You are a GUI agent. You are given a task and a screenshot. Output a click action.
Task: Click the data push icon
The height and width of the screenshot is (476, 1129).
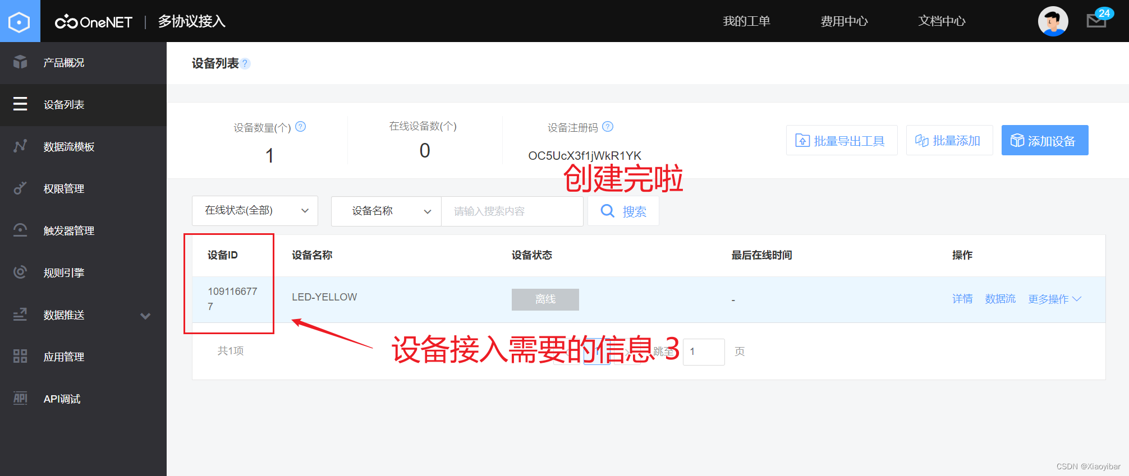pos(20,315)
